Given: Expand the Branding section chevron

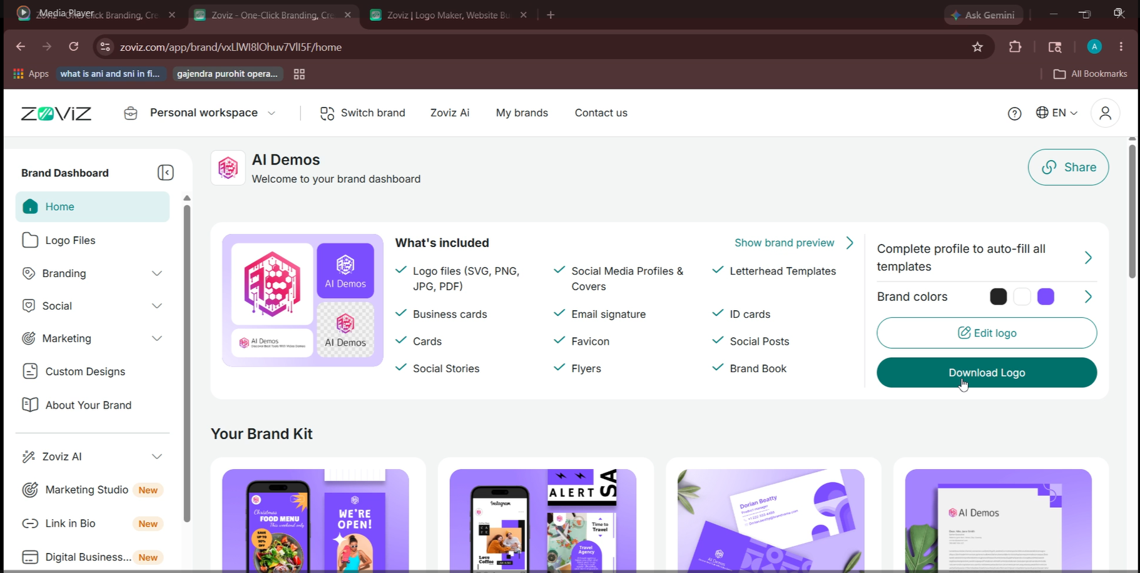Looking at the screenshot, I should [157, 273].
